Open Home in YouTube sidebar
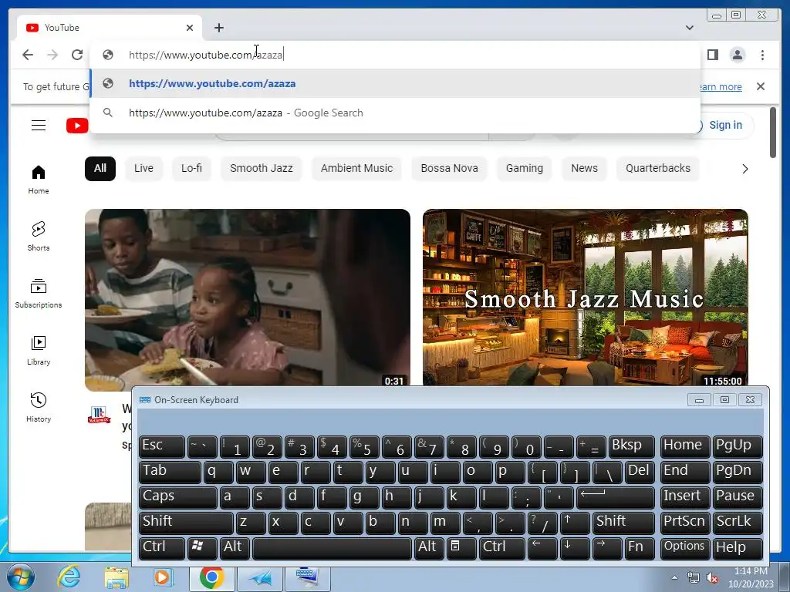Viewport: 790px width, 592px height. click(39, 180)
